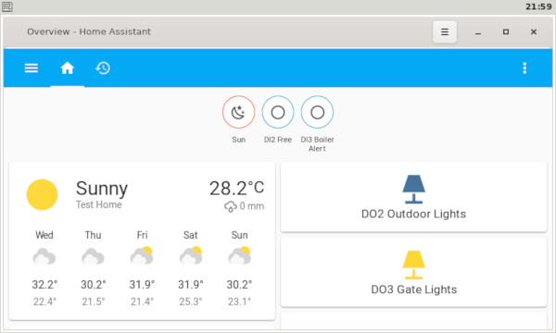Maximize the Home Assistant window
The width and height of the screenshot is (556, 333).
[x=506, y=31]
